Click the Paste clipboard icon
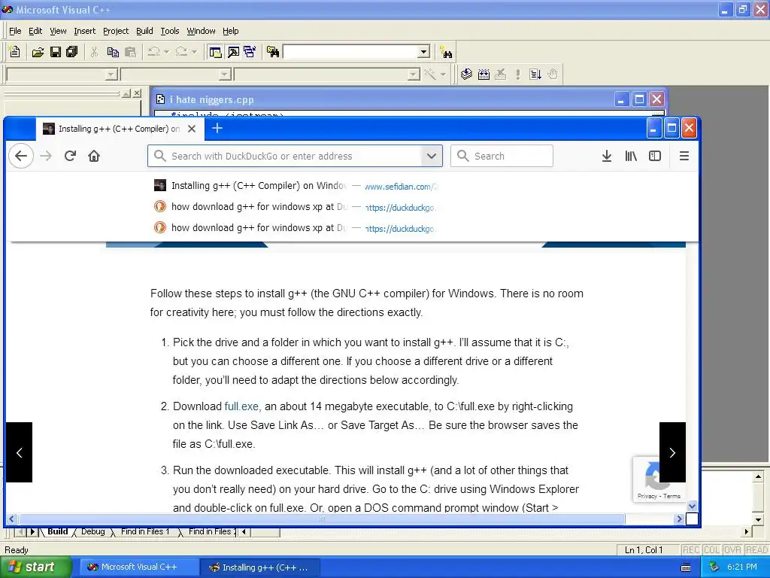Viewport: 770px width, 578px height. (130, 52)
